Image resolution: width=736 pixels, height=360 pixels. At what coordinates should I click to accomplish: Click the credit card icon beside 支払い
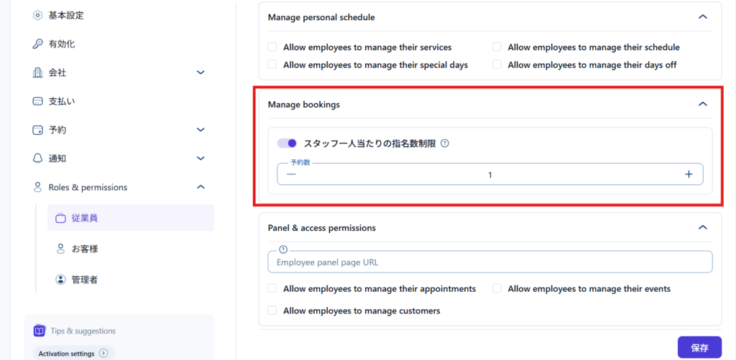(38, 101)
